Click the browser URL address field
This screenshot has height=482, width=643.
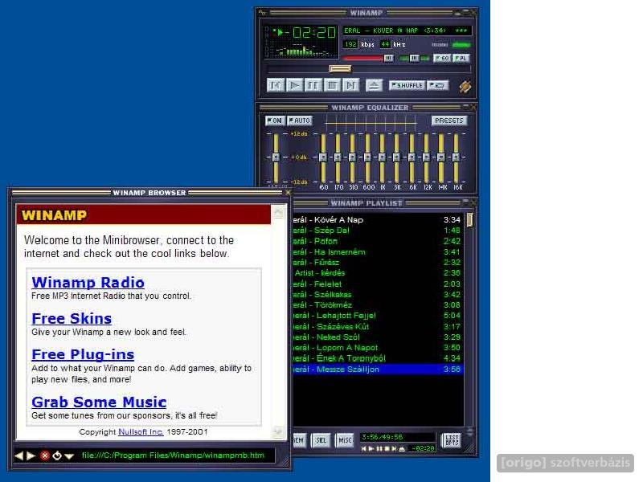point(176,455)
